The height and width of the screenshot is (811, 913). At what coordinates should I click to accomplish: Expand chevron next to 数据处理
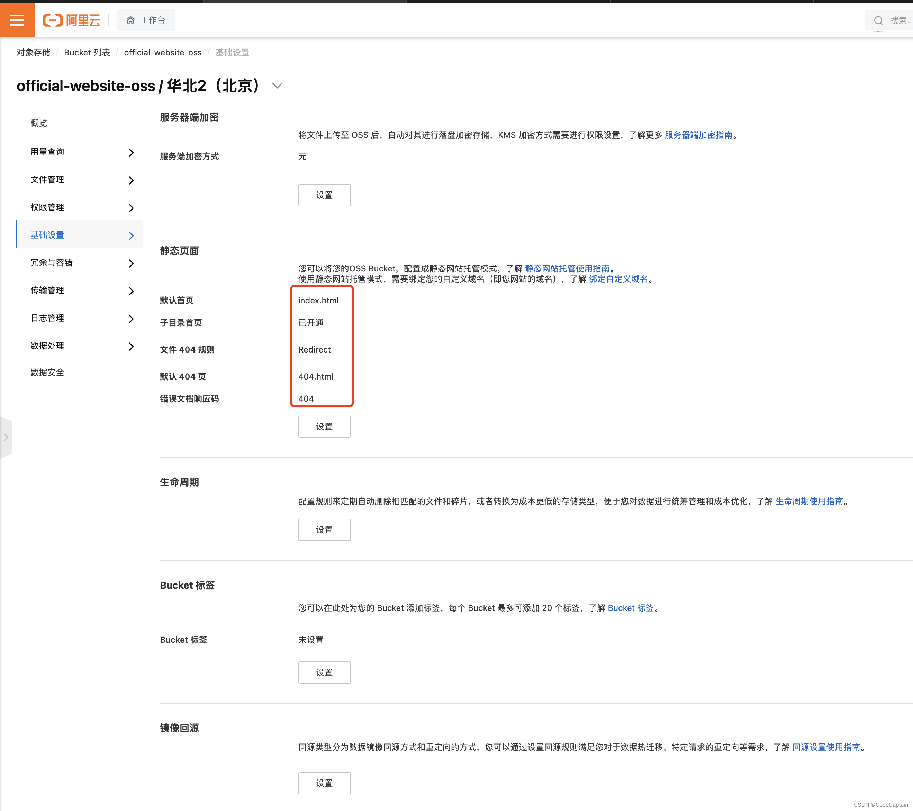(131, 346)
